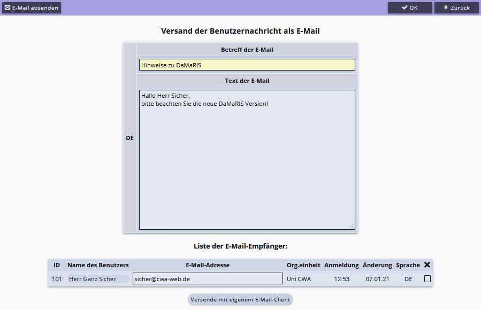Click the Änderung column header
Screen dimensions: 481x310
(377, 265)
